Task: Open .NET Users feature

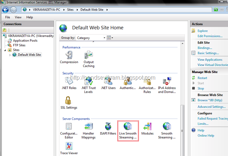Action: point(108,83)
